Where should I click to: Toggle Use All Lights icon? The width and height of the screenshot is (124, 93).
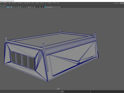click(14, 7)
